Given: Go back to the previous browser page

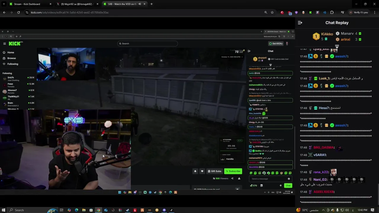Looking at the screenshot, I should point(4,12).
